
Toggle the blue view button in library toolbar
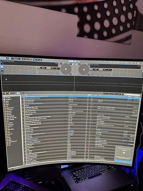pos(18,93)
